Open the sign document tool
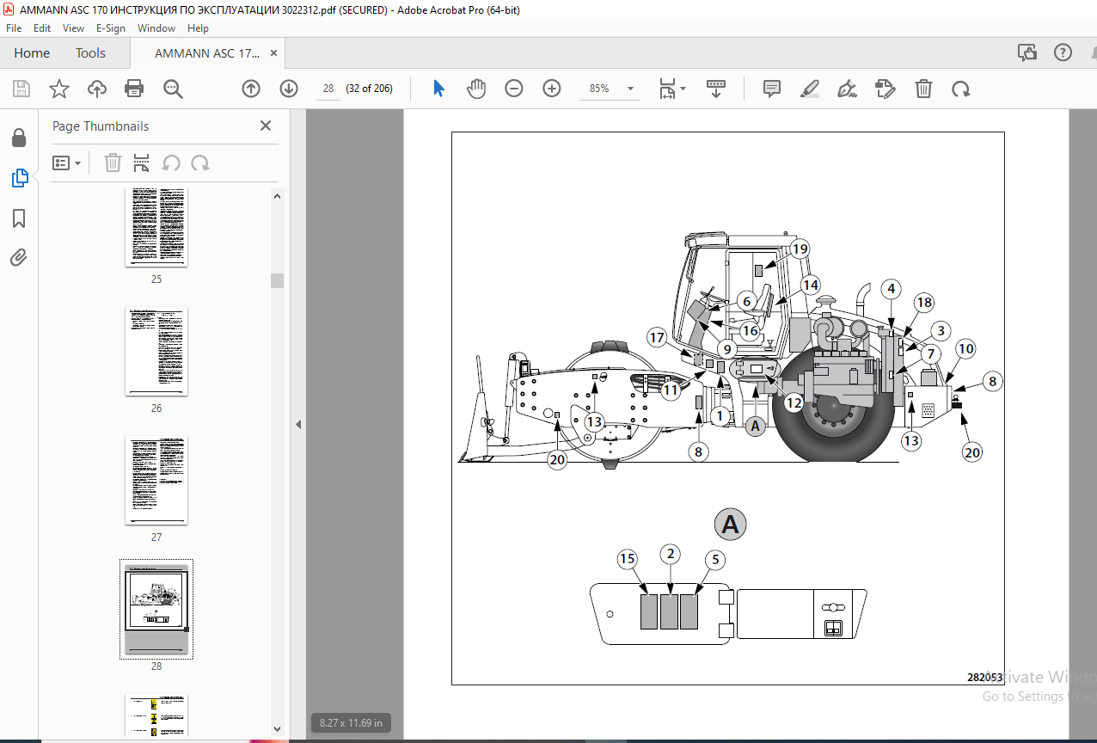This screenshot has width=1097, height=743. (847, 89)
